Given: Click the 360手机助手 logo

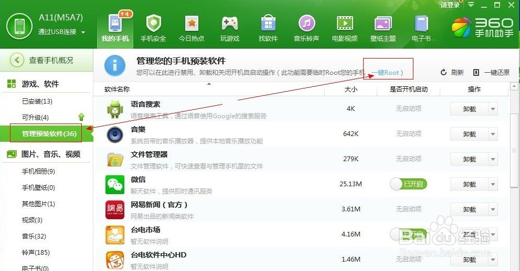Looking at the screenshot, I should [483, 27].
